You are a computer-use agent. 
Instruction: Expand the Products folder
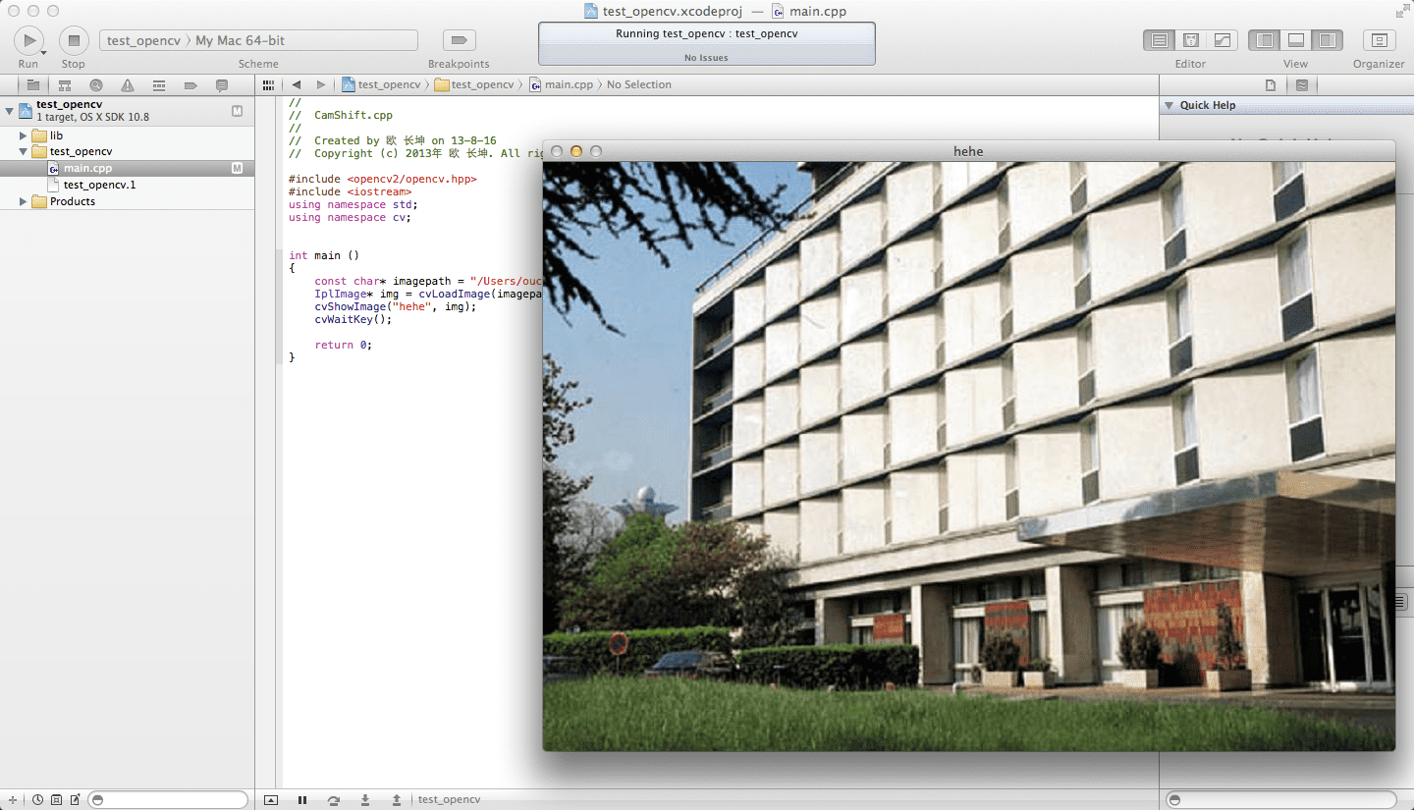[x=24, y=201]
